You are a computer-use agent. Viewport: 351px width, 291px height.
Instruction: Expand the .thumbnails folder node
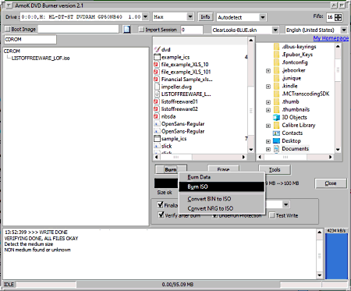(x=268, y=110)
